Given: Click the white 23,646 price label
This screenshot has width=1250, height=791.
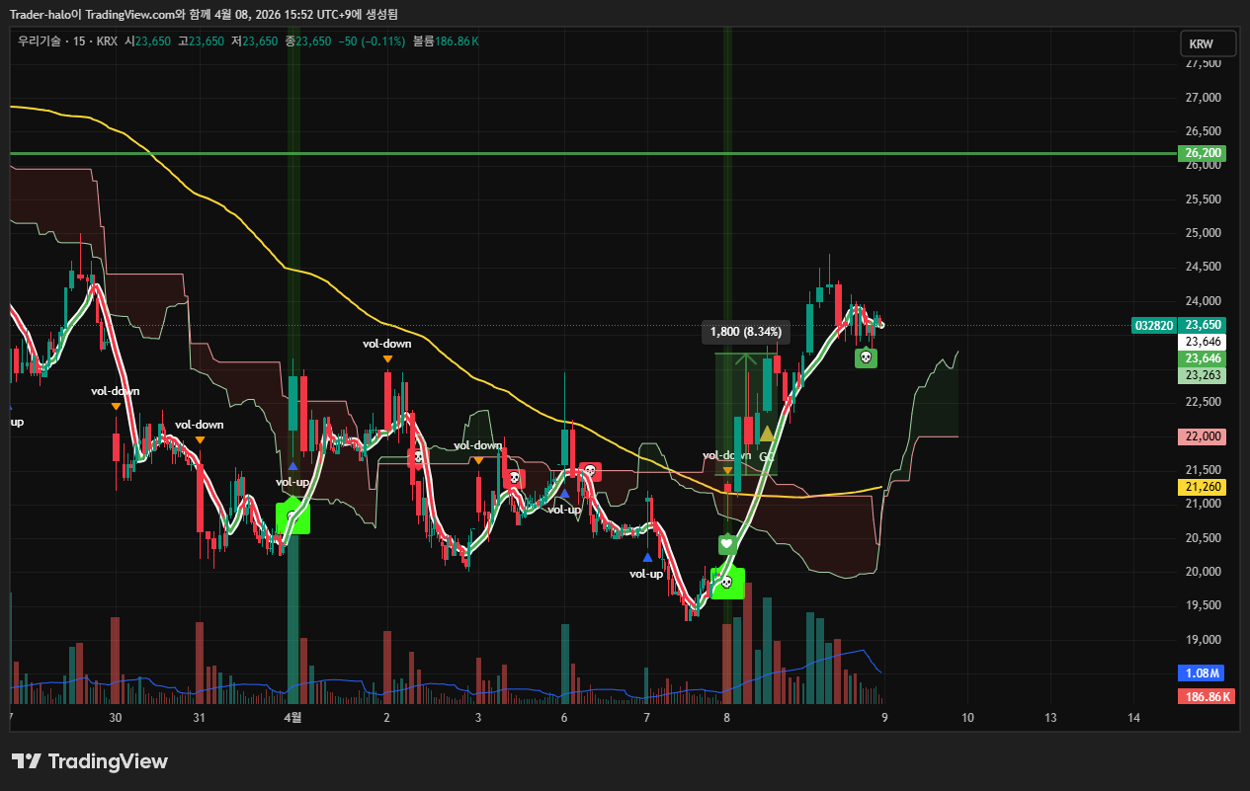Looking at the screenshot, I should (1202, 342).
